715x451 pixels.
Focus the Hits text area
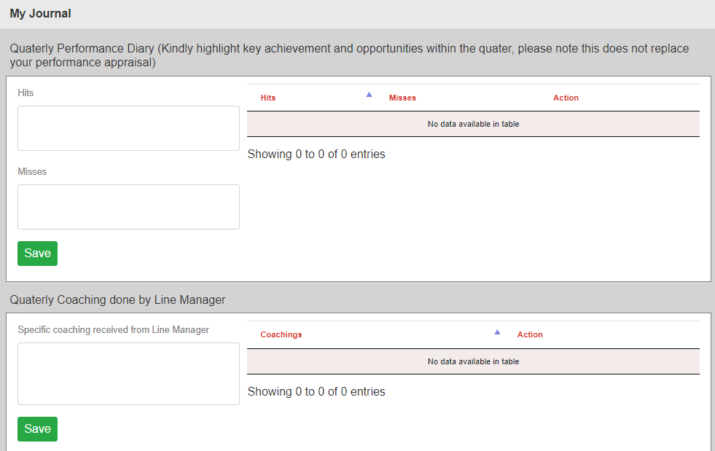click(x=128, y=128)
